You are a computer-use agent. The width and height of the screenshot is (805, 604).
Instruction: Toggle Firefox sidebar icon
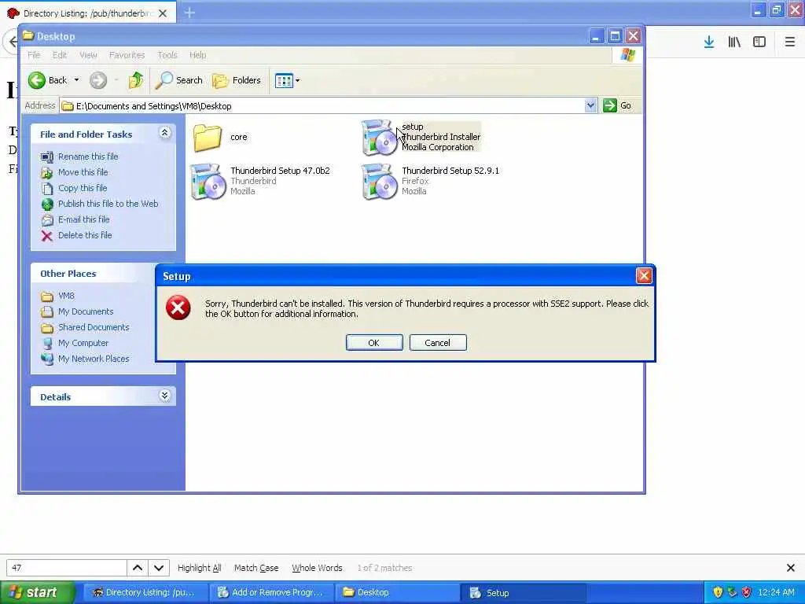tap(759, 42)
